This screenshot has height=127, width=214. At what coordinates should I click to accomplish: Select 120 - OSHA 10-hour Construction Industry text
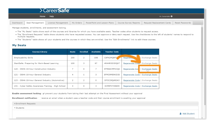tap(35, 69)
